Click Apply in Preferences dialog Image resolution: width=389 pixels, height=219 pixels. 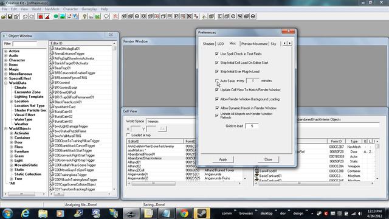(x=223, y=159)
